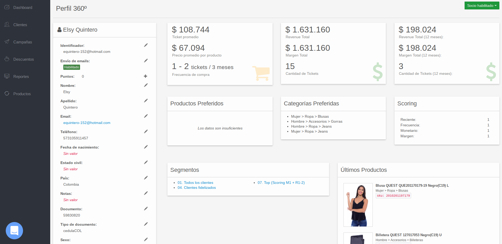The image size is (502, 244).
Task: Select category Hombre > Accesorios > Gorras
Action: click(x=317, y=121)
